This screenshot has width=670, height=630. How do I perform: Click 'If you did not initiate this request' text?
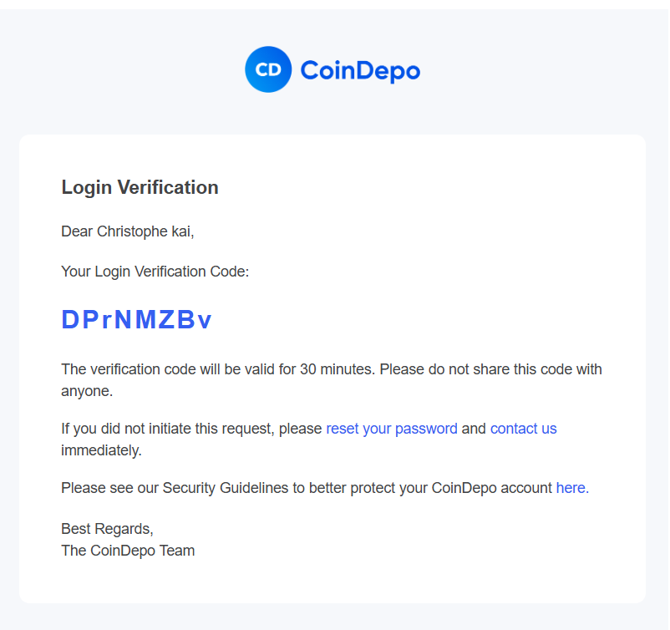[167, 429]
